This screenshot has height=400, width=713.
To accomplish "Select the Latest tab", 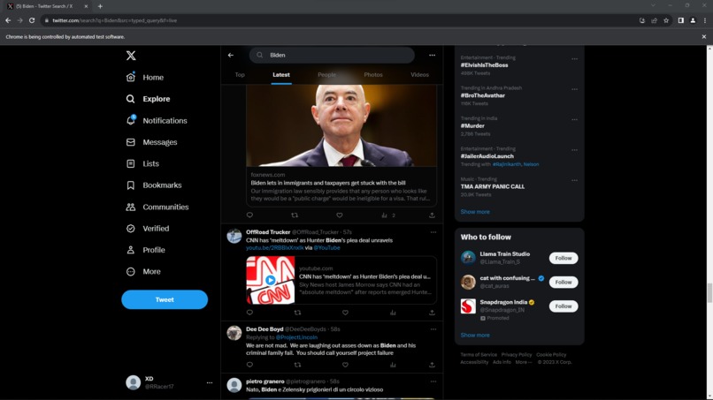I will [281, 74].
